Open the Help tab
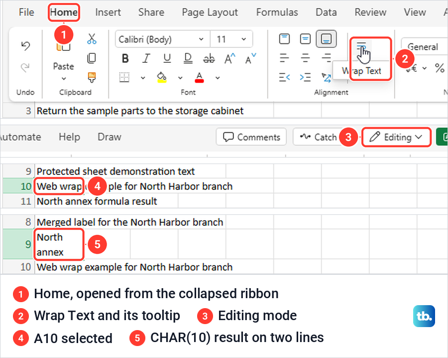Image resolution: width=448 pixels, height=358 pixels. (69, 137)
